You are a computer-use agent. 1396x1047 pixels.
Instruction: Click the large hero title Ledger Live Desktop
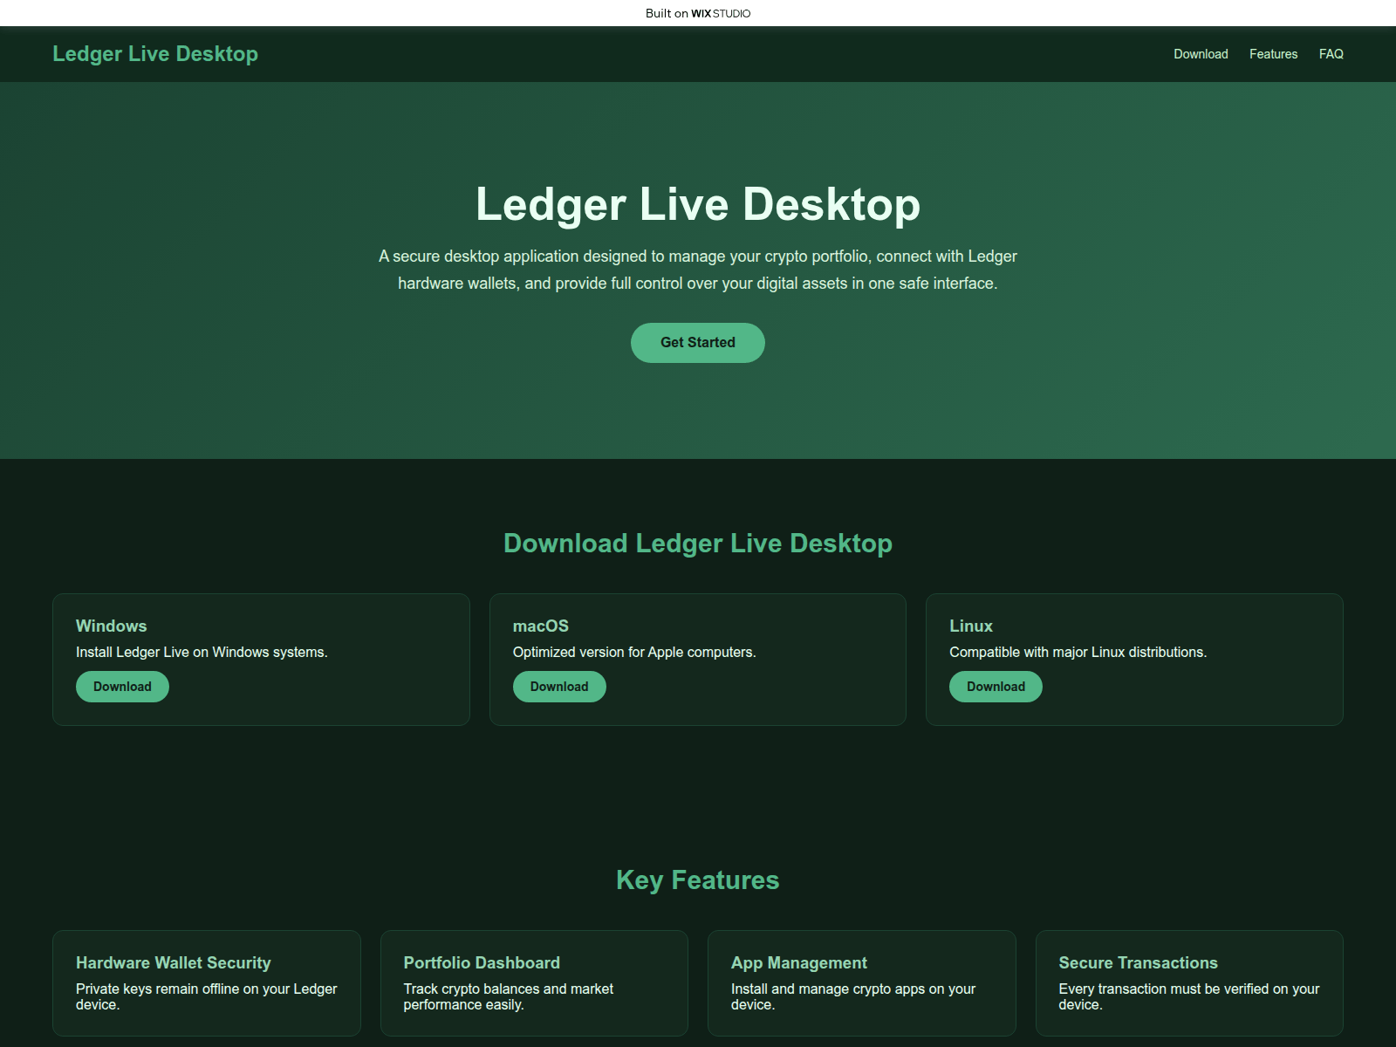698,204
